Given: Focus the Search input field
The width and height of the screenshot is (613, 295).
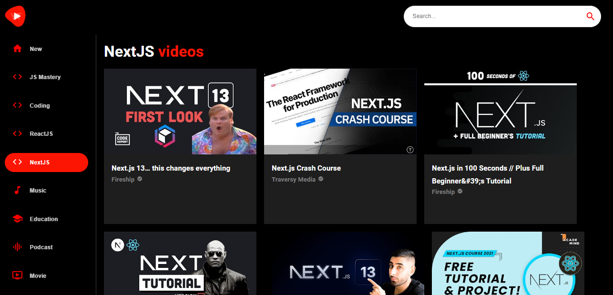Looking at the screenshot, I should tap(496, 16).
